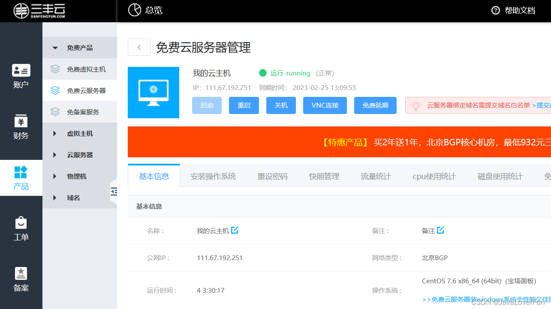Image resolution: width=551 pixels, height=309 pixels.
Task: Open the 免备案服务 menu item
Action: pyautogui.click(x=80, y=112)
